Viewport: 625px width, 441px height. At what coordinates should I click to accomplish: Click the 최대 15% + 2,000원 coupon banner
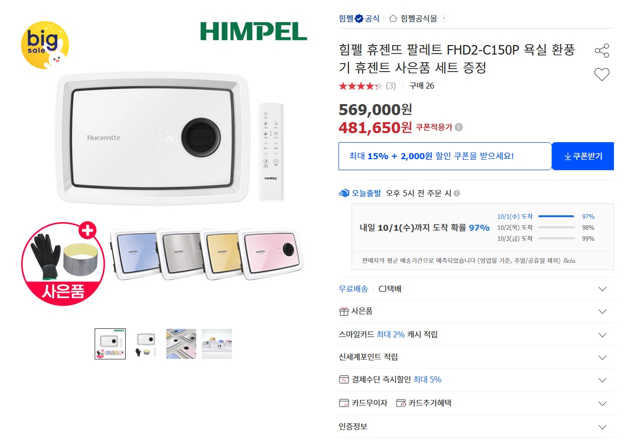[x=445, y=156]
